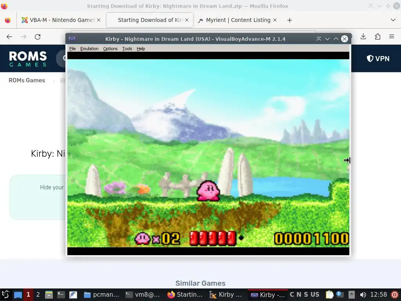Close the Starting Download of Kirby tab
The width and height of the screenshot is (401, 301).
(x=187, y=20)
